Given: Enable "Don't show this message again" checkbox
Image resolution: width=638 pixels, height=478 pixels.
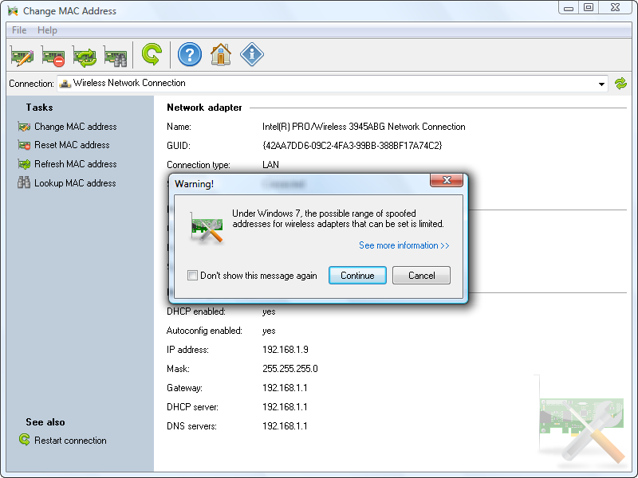Looking at the screenshot, I should coord(192,276).
